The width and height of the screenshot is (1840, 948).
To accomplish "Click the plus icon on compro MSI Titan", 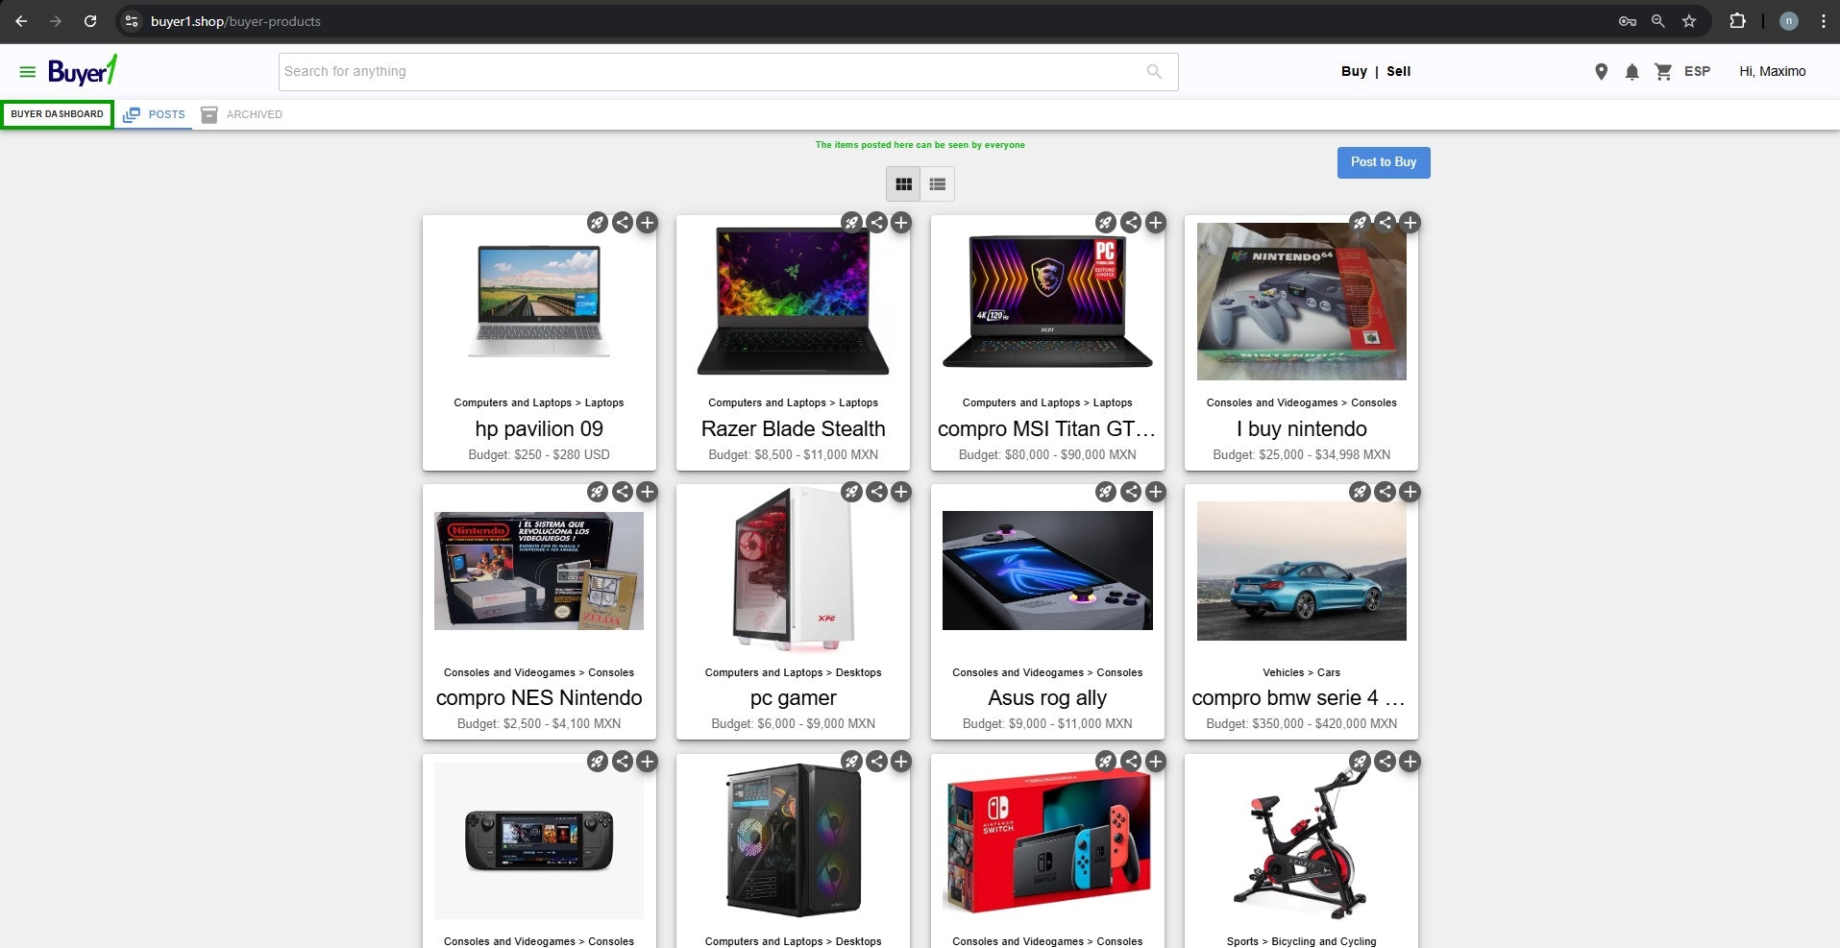I will point(1156,223).
